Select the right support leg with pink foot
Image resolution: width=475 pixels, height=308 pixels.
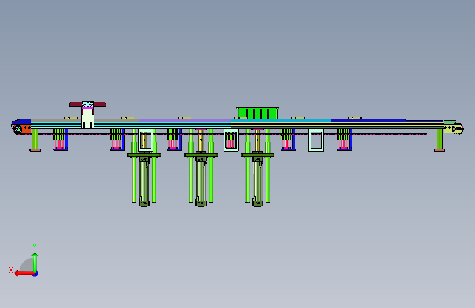pos(439,140)
